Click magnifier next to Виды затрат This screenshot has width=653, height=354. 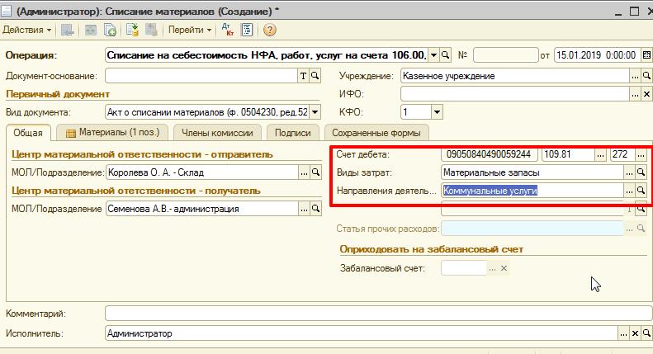641,172
